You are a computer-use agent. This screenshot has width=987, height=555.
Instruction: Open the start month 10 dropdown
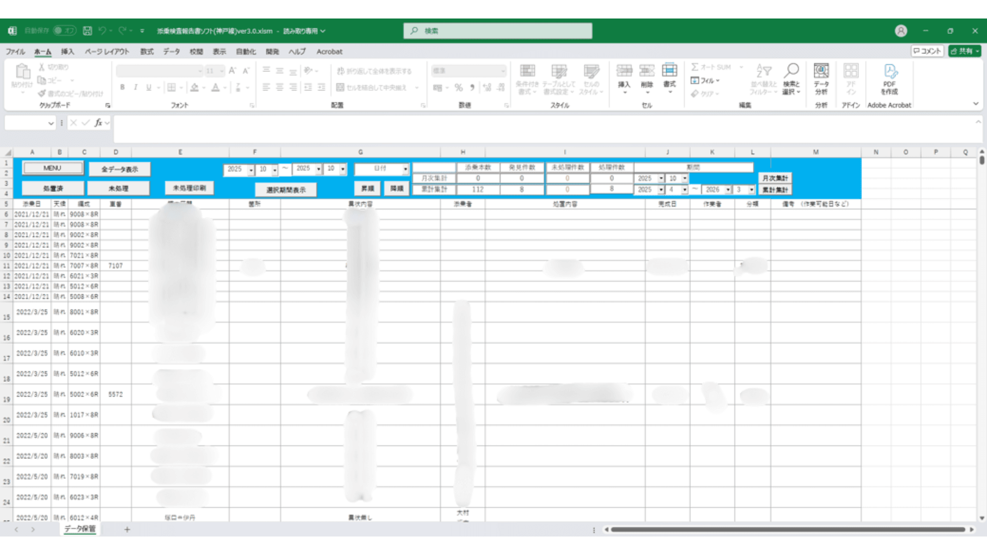click(x=275, y=170)
